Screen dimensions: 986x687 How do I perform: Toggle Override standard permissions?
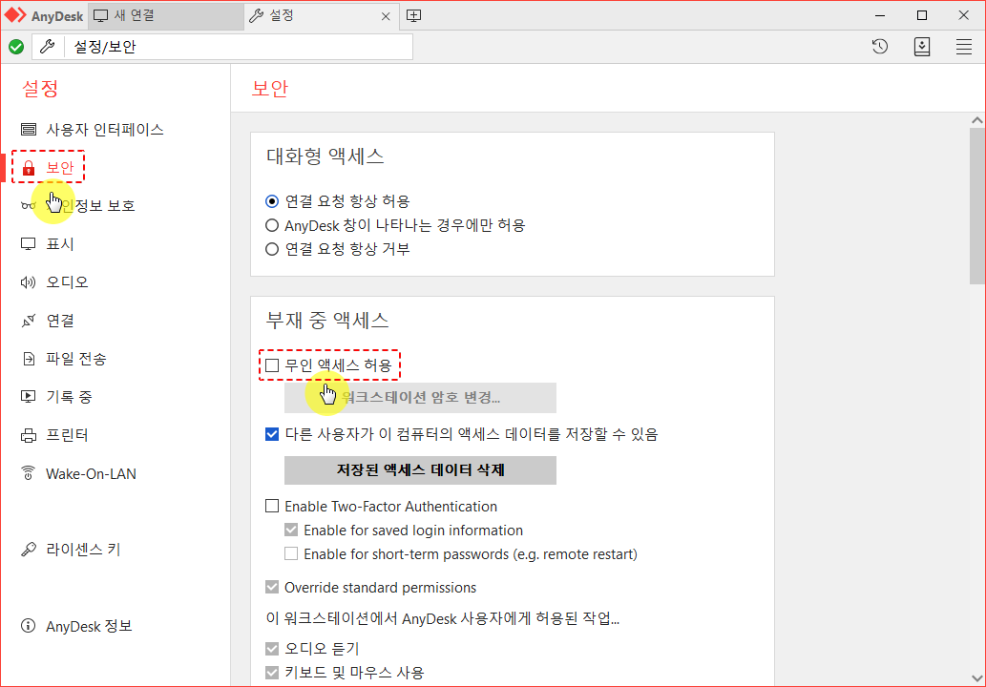272,587
